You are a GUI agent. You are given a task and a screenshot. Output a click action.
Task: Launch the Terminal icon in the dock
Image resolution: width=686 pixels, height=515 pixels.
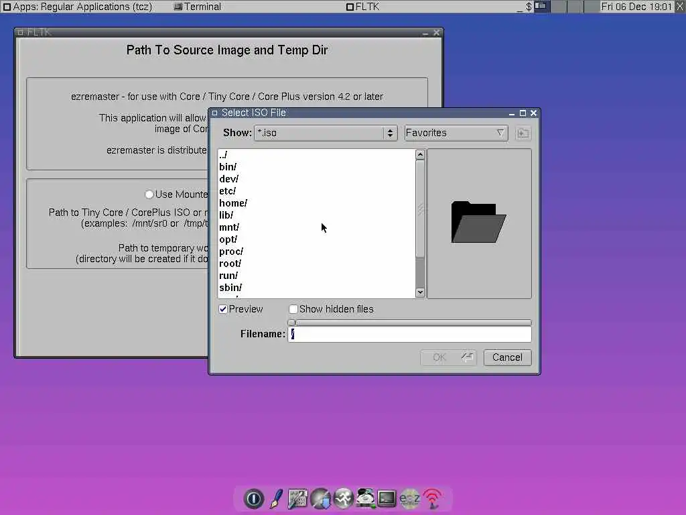[x=387, y=499]
